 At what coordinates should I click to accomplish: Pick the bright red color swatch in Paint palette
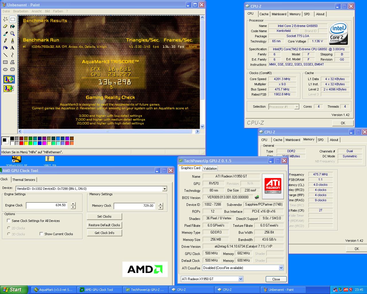[x=21, y=143]
